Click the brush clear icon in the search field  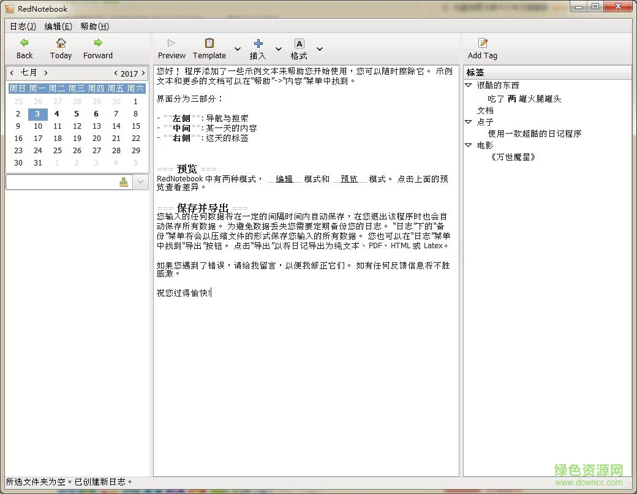click(123, 182)
